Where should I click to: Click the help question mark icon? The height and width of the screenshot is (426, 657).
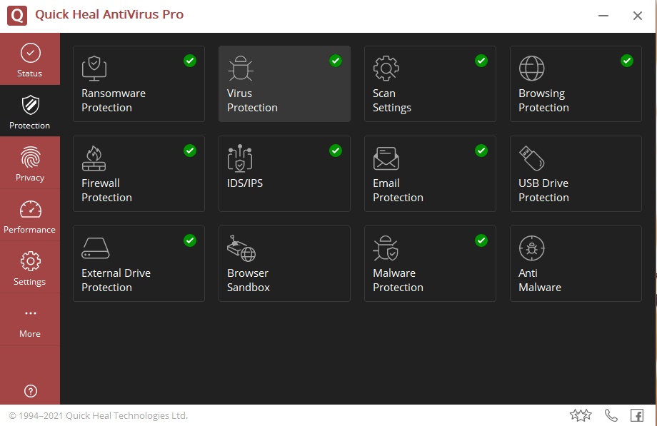(x=30, y=390)
